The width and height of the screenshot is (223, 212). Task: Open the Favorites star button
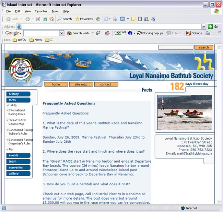coord(84,19)
